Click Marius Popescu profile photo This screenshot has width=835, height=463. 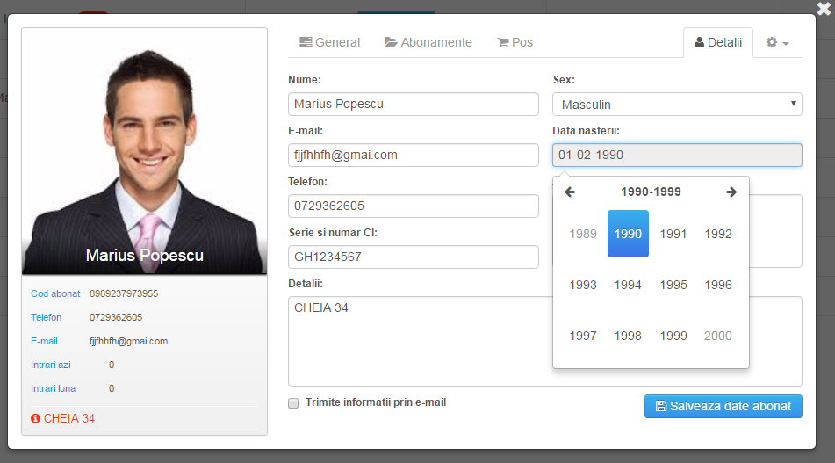(144, 152)
